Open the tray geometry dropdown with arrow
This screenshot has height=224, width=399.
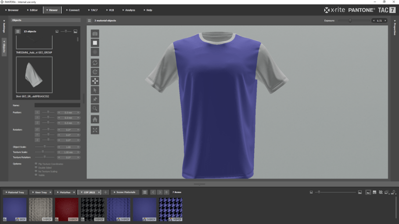tap(387, 192)
